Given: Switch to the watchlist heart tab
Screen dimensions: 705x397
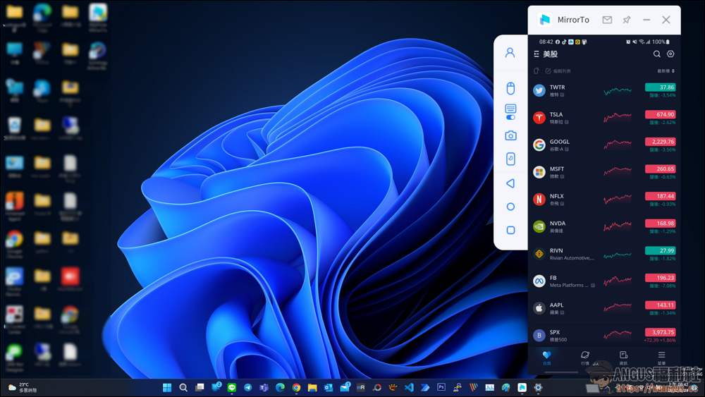Looking at the screenshot, I should [x=546, y=358].
